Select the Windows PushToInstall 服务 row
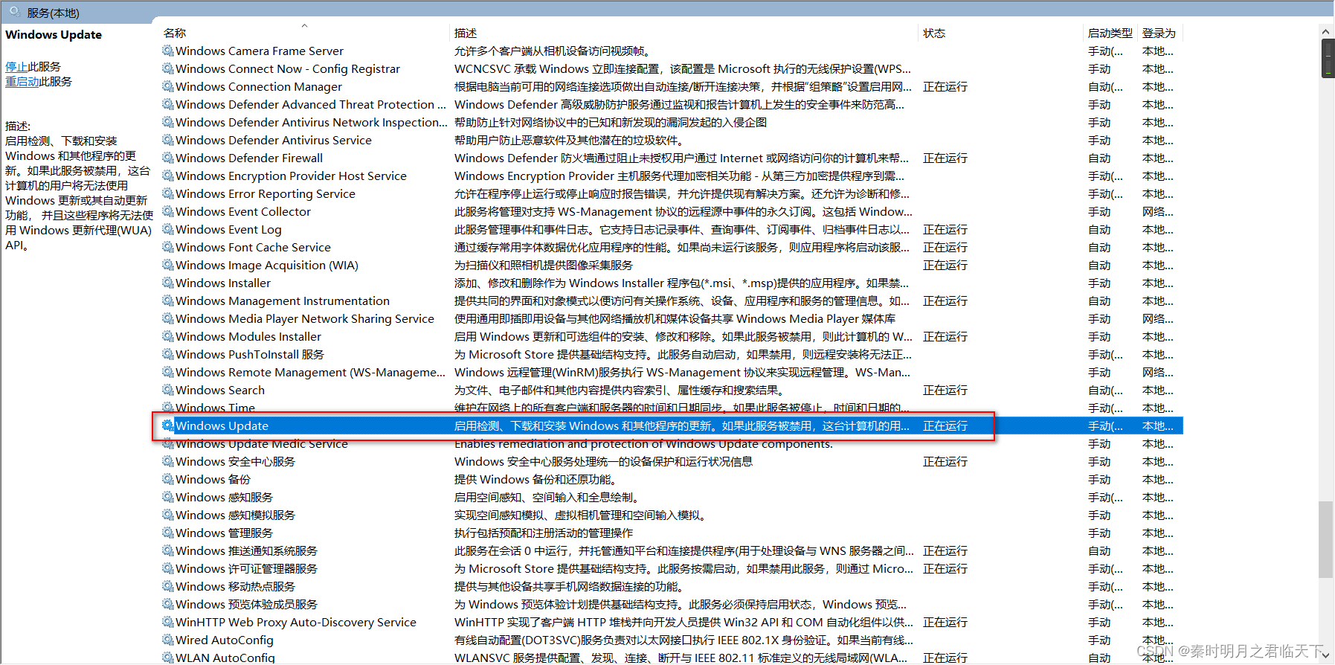Image resolution: width=1335 pixels, height=665 pixels. [x=249, y=355]
